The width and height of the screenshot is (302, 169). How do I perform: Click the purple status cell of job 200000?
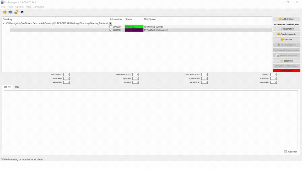click(134, 30)
